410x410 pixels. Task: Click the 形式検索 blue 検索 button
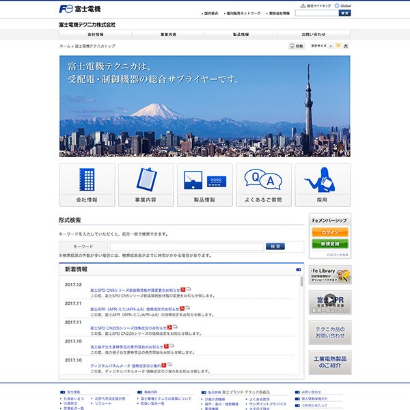click(x=275, y=246)
